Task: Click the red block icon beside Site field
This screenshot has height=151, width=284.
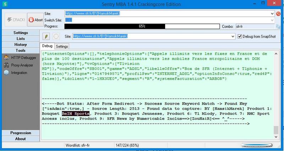Action: pos(278,13)
